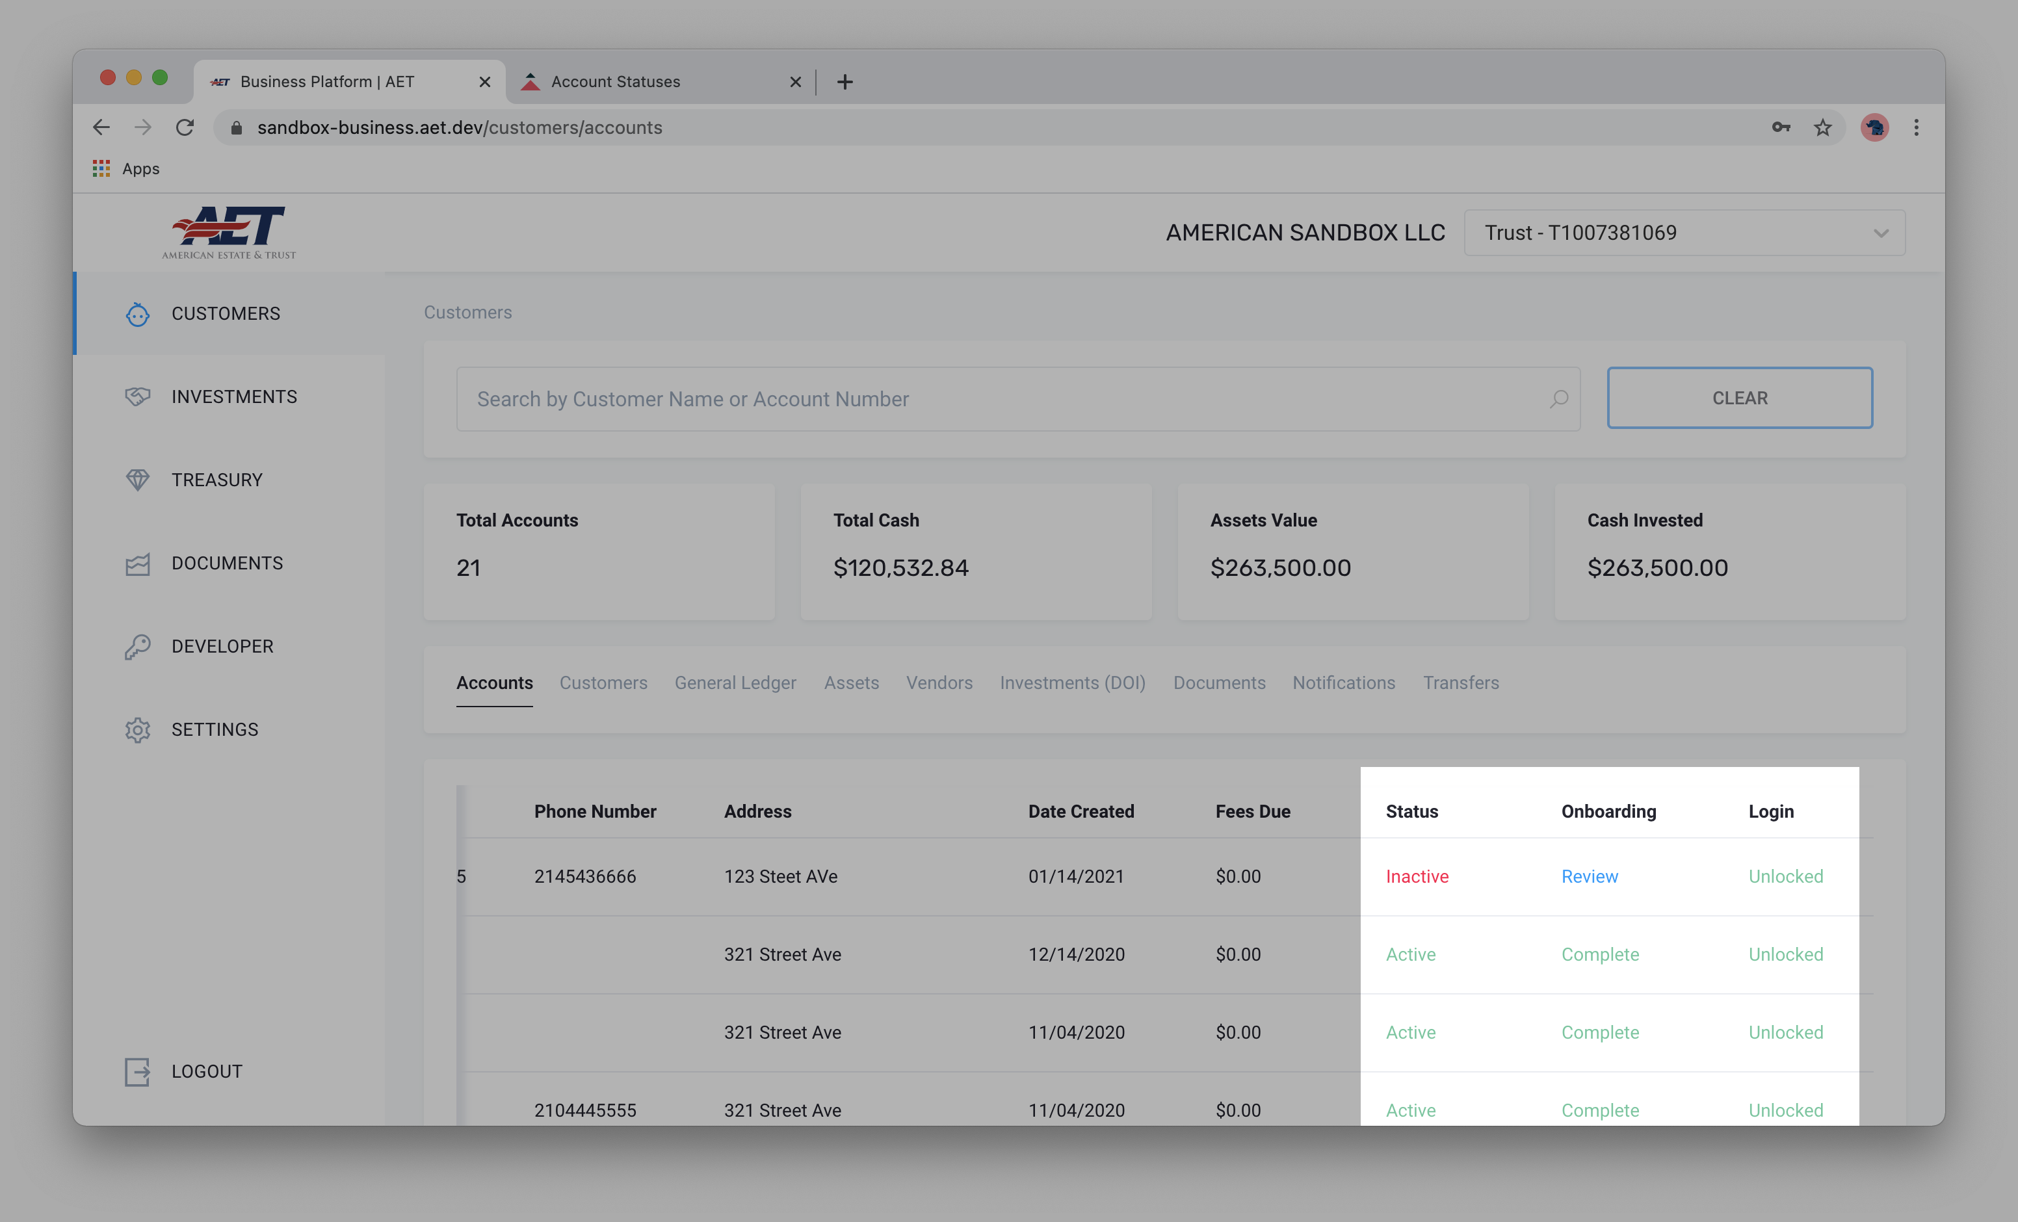Switch to Account Statuses browser tab
Screen dimensions: 2018x1222
[x=615, y=82]
